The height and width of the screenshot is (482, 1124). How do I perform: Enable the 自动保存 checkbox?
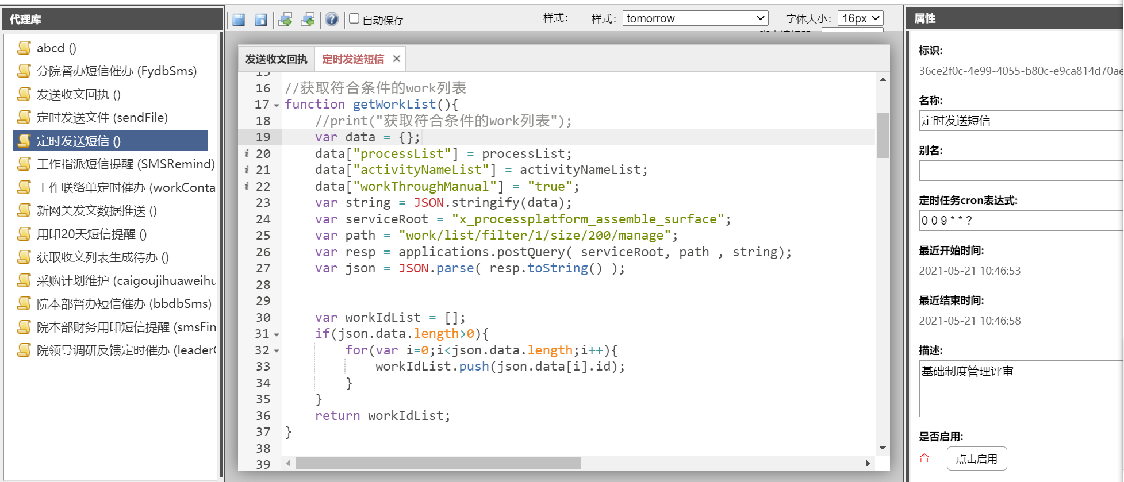tap(355, 19)
